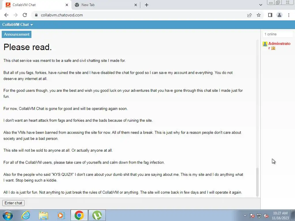The image size is (295, 221).
Task: Click the Adminstrator avatar icon
Action: pyautogui.click(x=265, y=44)
